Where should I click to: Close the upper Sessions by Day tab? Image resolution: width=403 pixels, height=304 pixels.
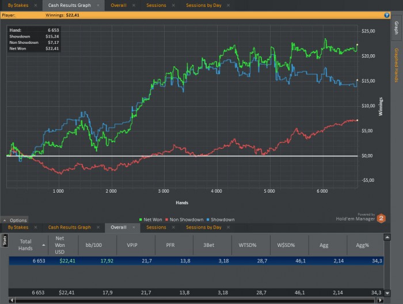(x=229, y=5)
